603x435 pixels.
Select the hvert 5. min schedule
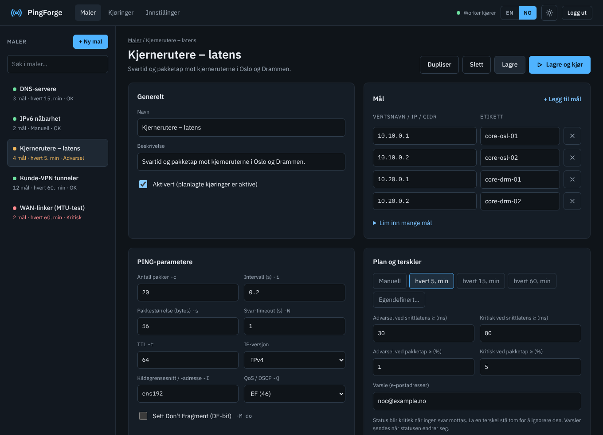pyautogui.click(x=431, y=281)
